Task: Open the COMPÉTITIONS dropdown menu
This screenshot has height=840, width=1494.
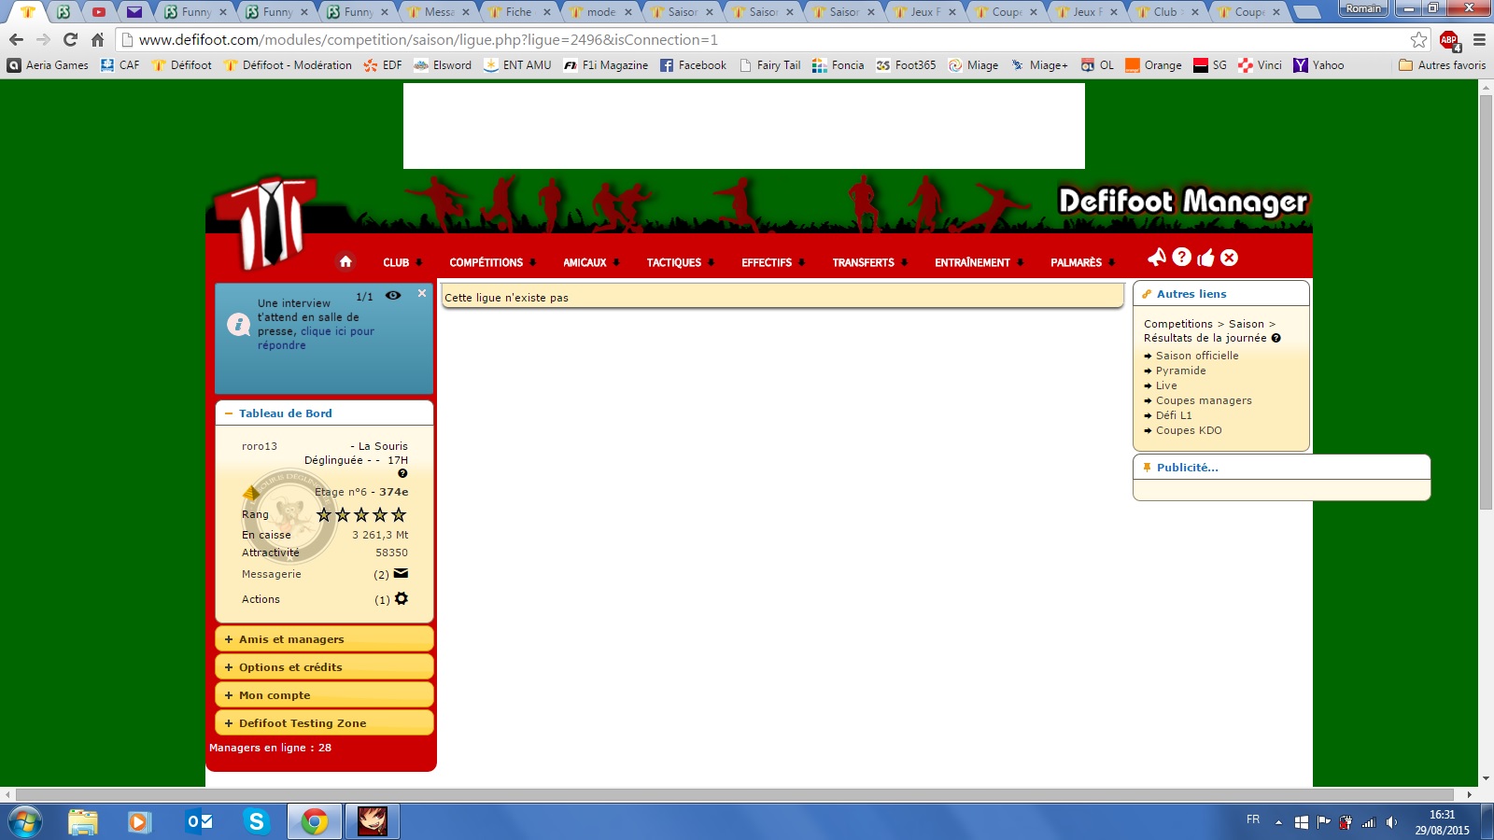Action: [493, 262]
